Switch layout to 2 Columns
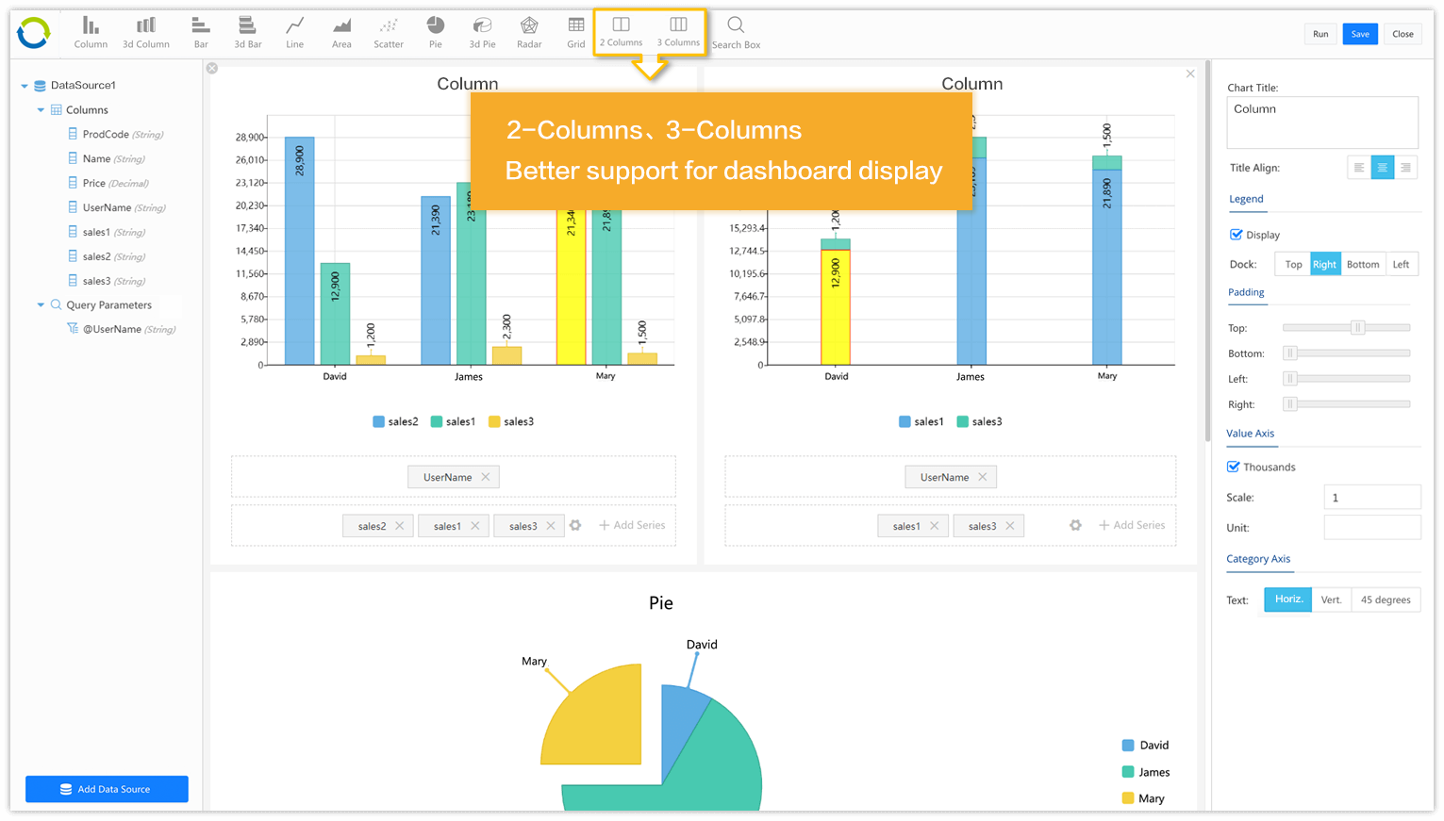The height and width of the screenshot is (821, 1444). click(622, 31)
